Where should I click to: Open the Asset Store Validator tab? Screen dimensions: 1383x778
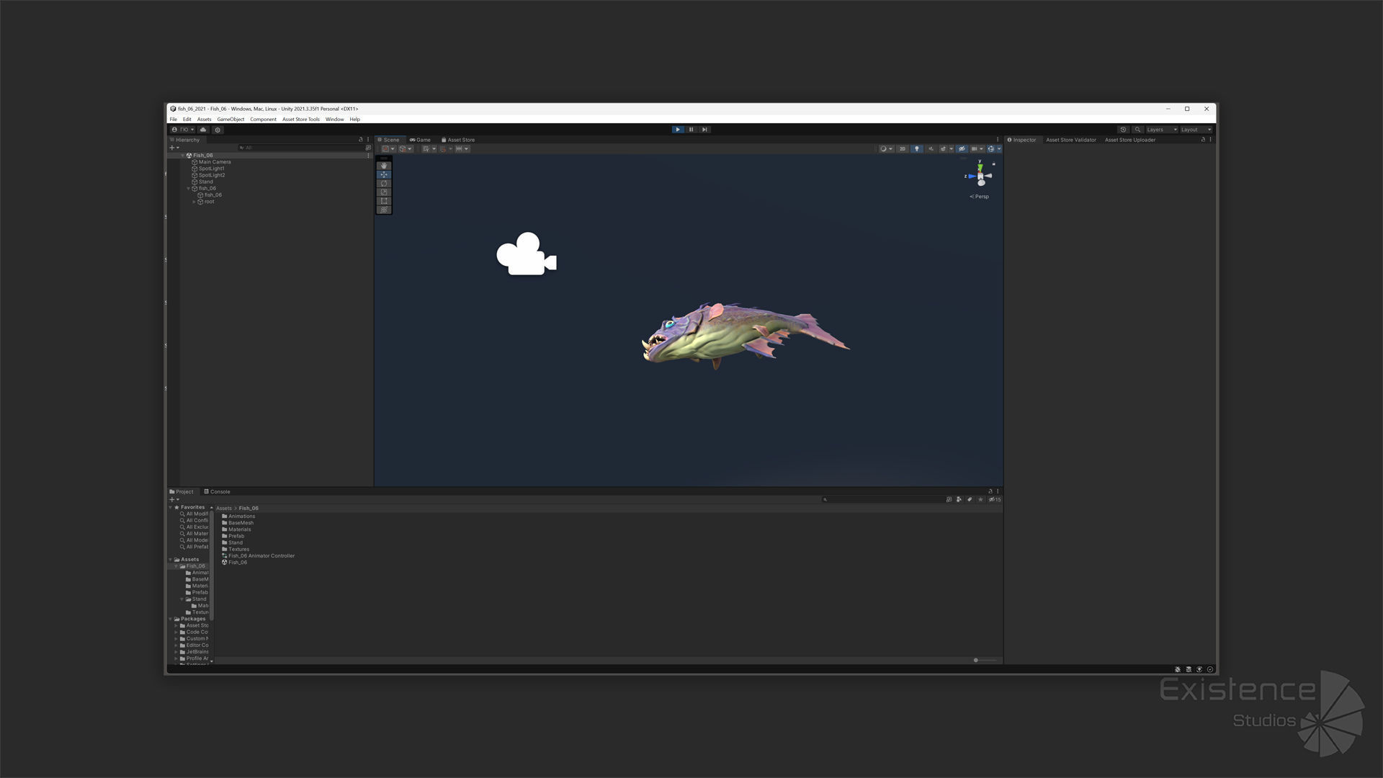coord(1070,140)
